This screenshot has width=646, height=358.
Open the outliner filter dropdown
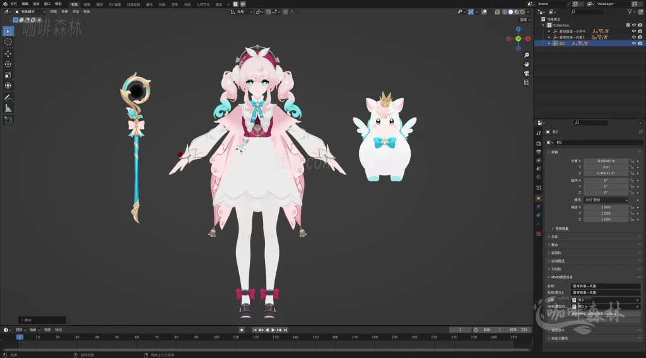(x=631, y=11)
